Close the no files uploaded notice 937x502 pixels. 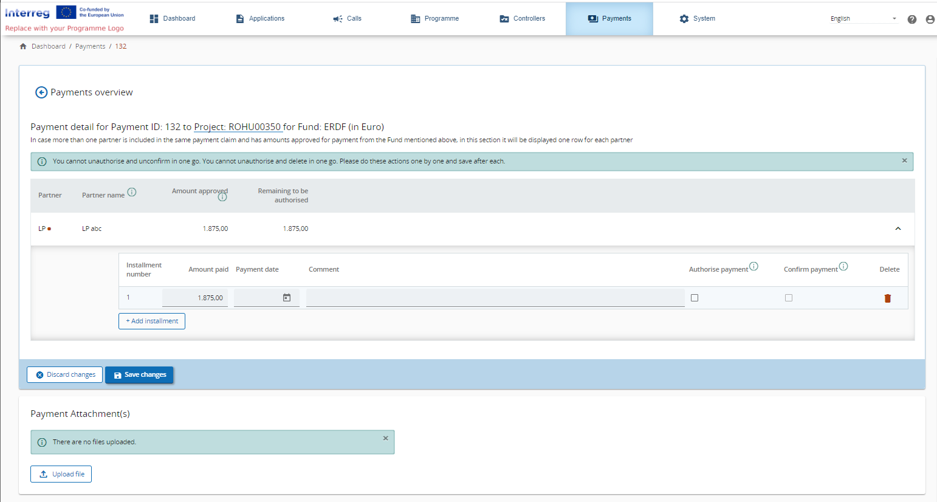tap(385, 438)
